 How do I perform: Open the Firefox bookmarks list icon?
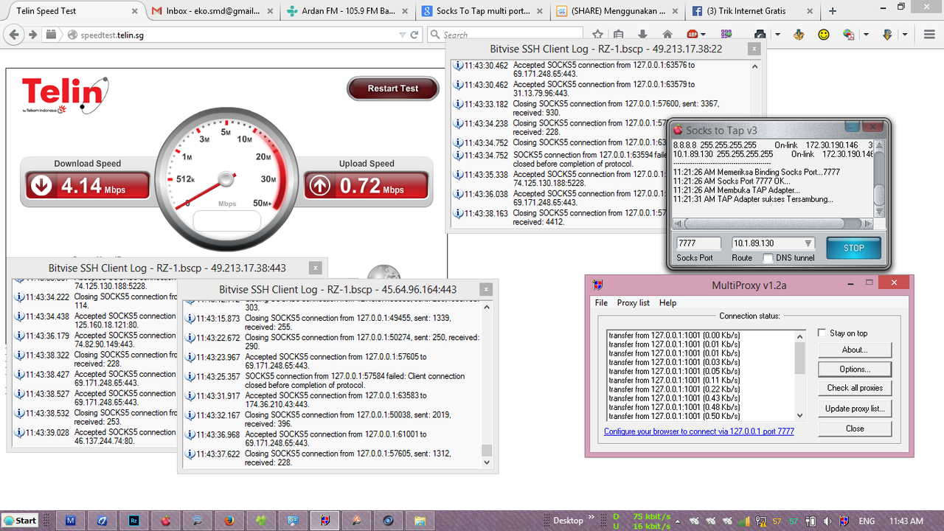618,35
